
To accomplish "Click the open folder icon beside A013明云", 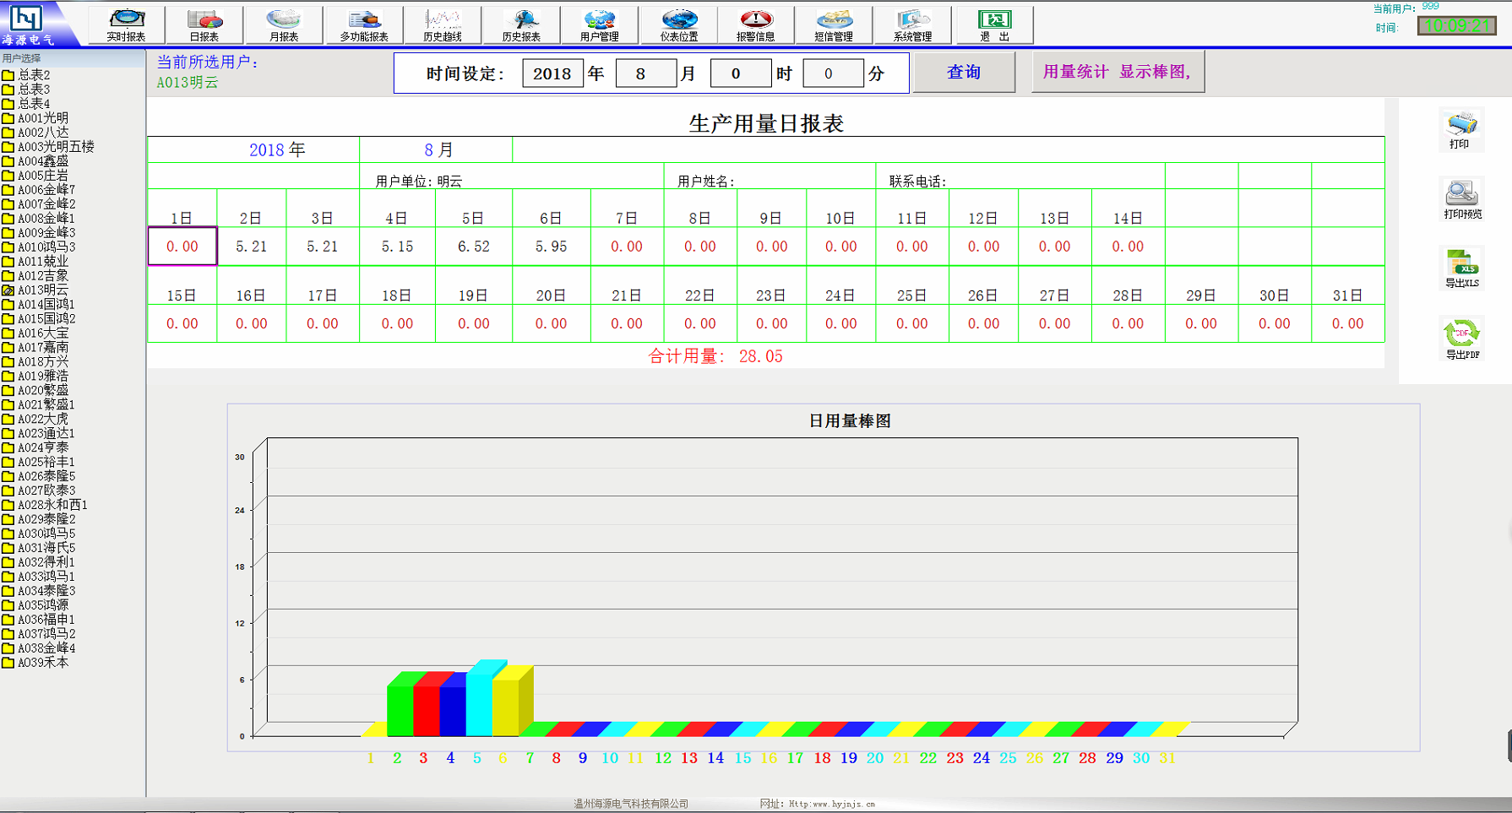I will (x=8, y=290).
